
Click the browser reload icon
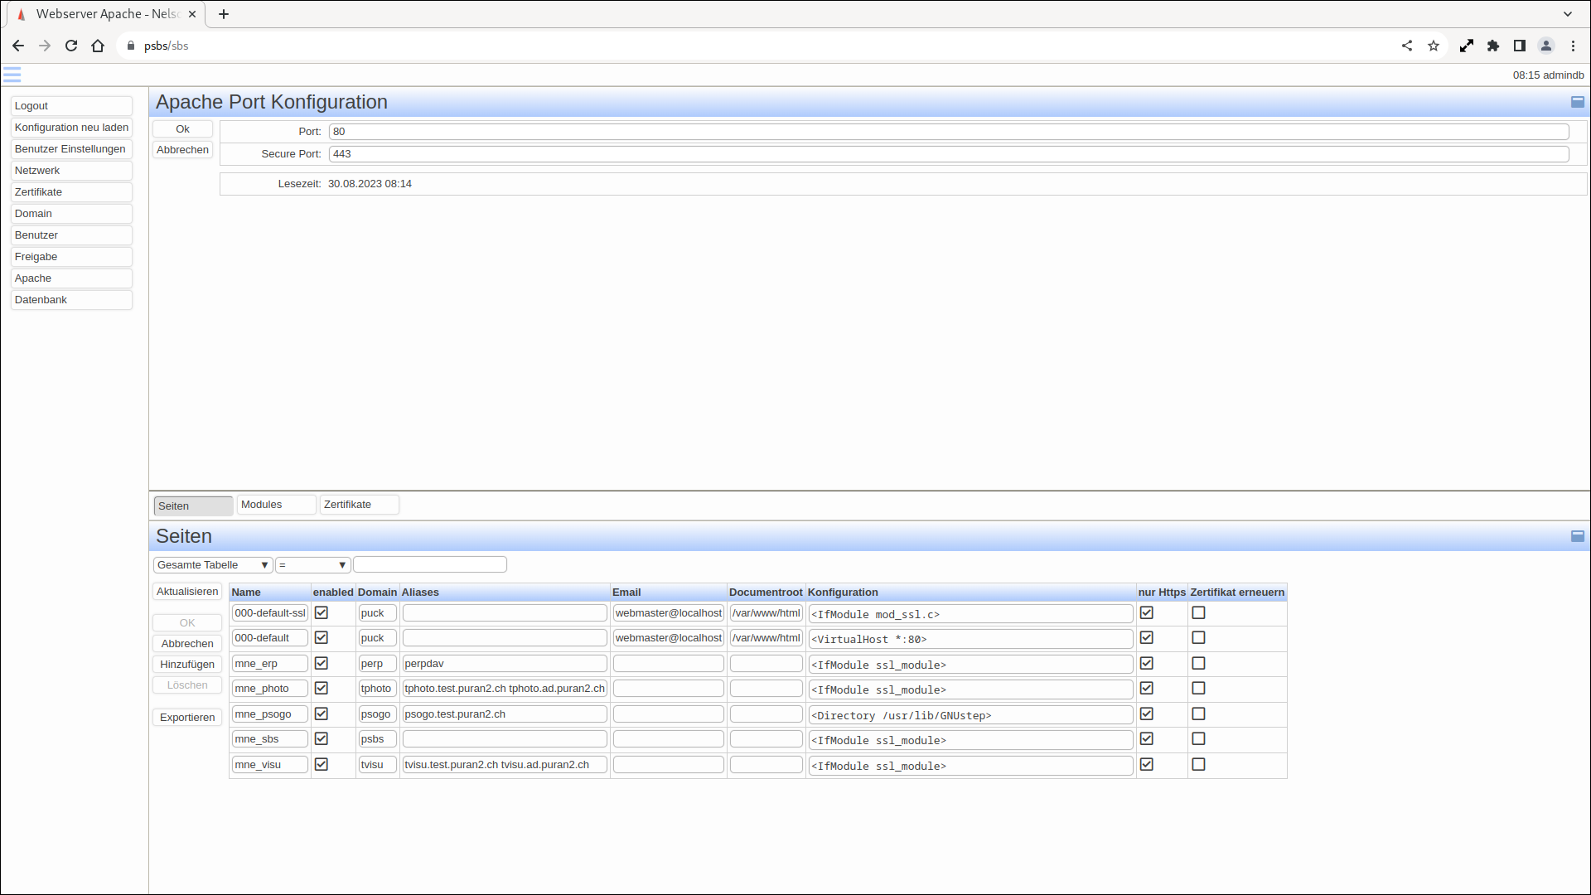(x=71, y=46)
